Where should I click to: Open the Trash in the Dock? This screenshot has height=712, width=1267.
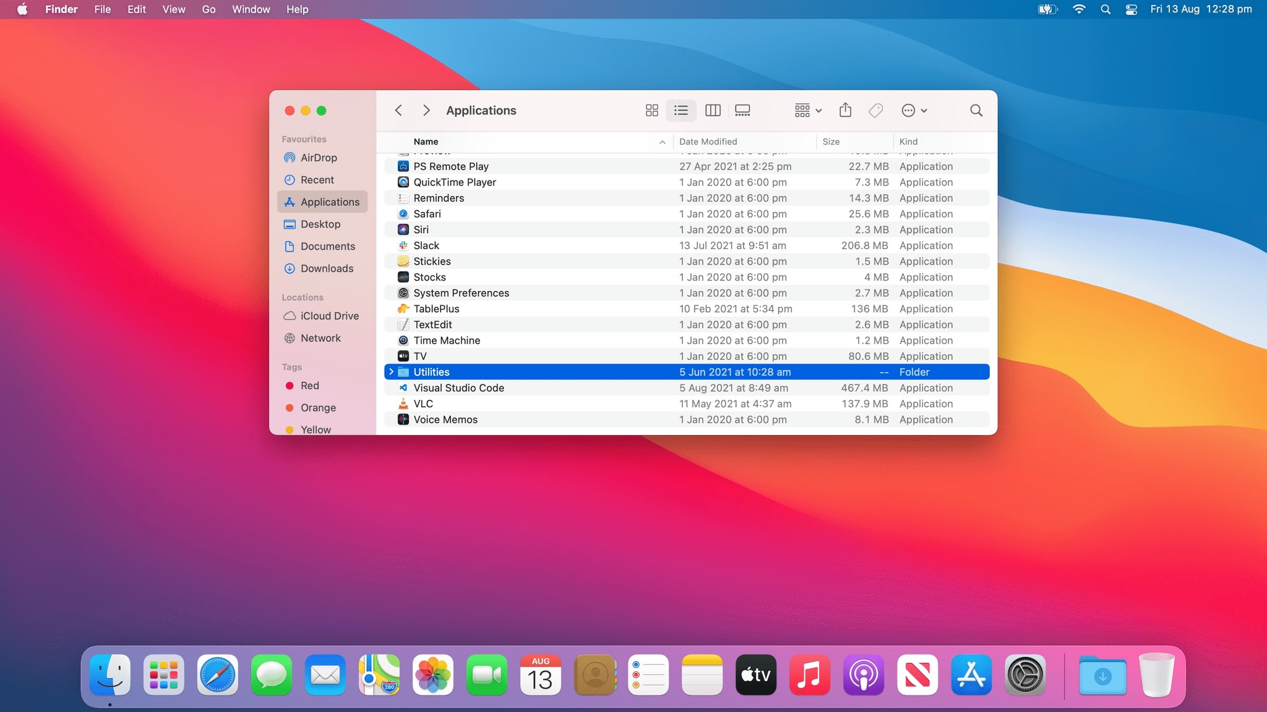pyautogui.click(x=1156, y=675)
